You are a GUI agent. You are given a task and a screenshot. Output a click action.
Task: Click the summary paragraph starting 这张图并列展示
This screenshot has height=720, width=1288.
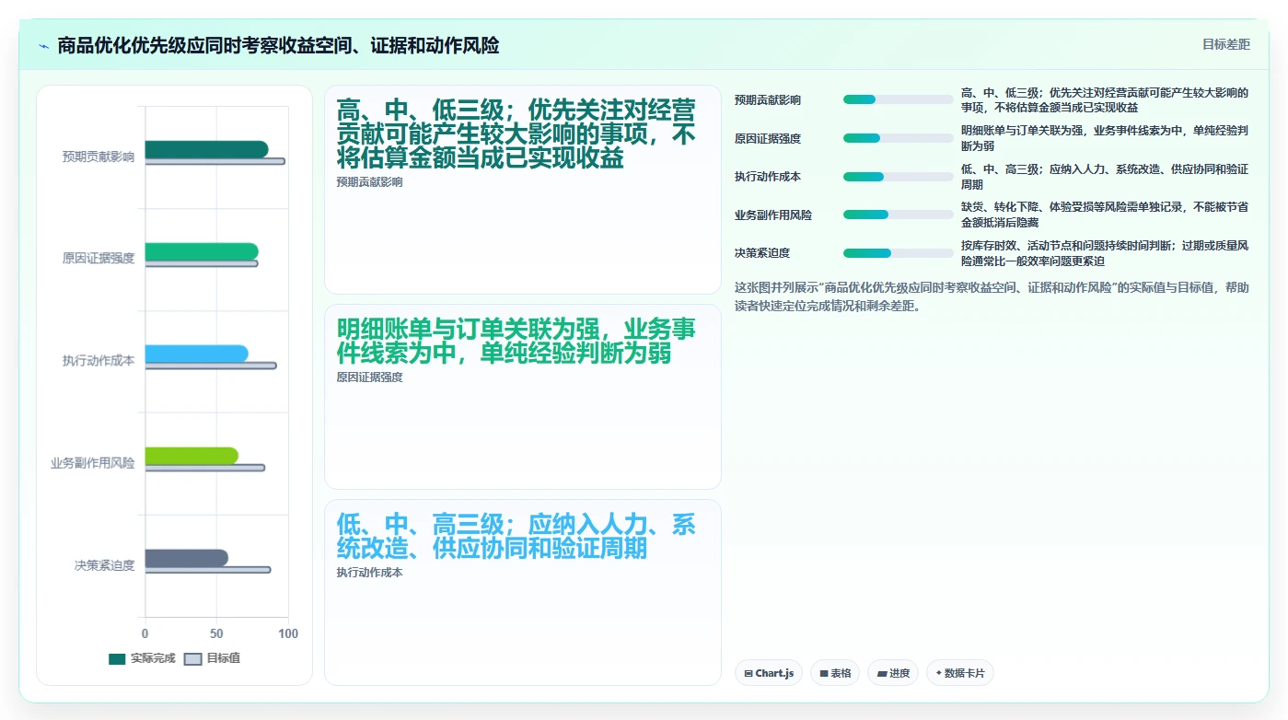pyautogui.click(x=992, y=296)
